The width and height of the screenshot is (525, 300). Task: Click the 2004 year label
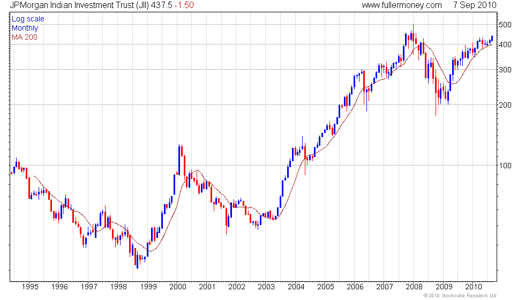(296, 287)
